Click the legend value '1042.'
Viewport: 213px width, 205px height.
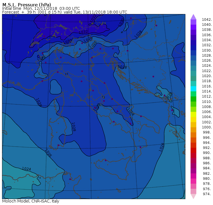click(x=207, y=20)
